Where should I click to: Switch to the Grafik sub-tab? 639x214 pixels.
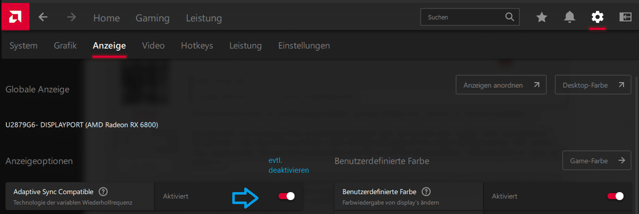click(65, 46)
